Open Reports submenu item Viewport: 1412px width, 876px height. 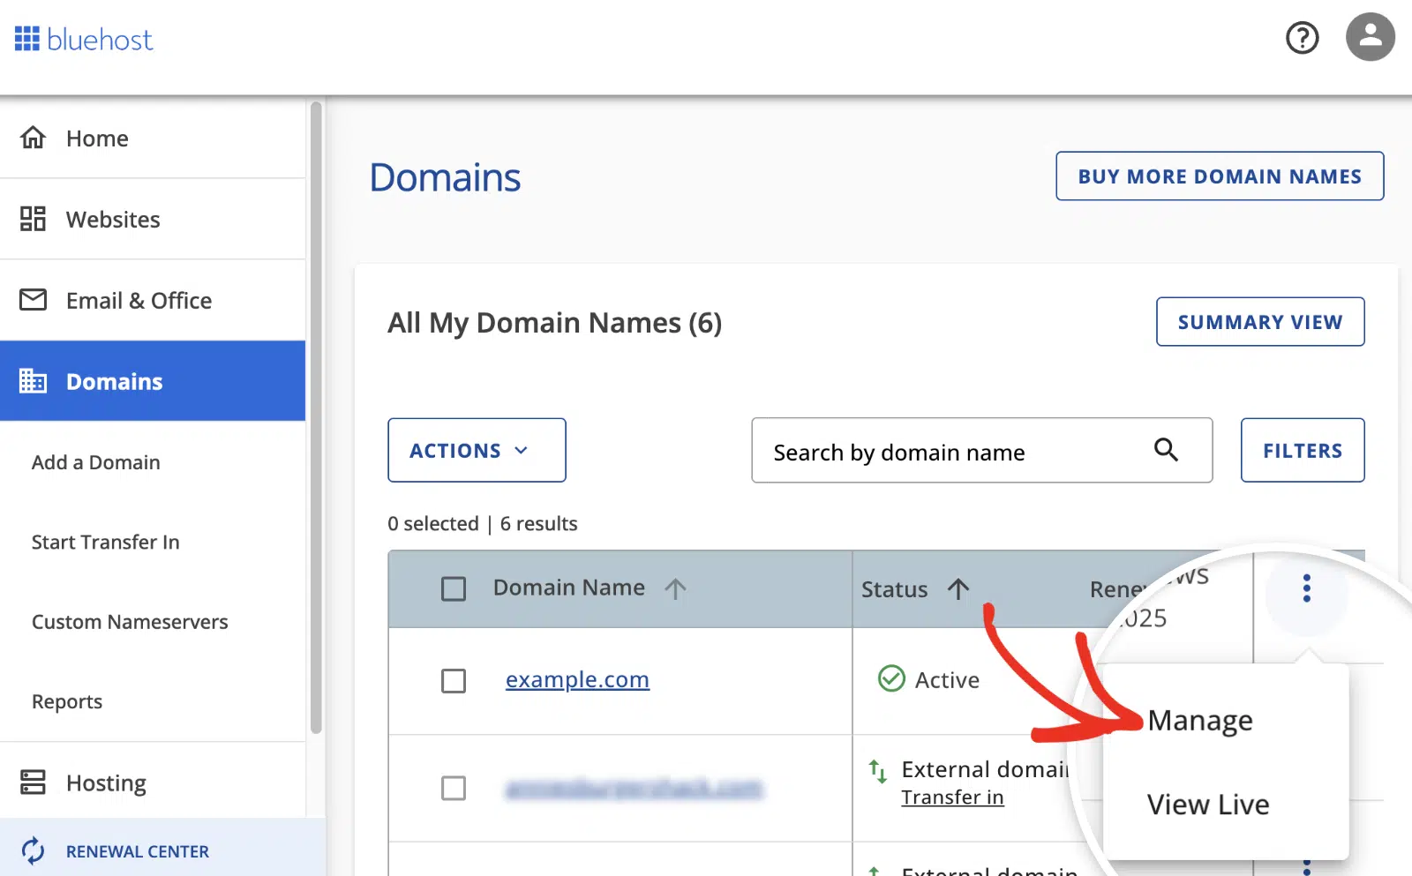pos(67,701)
